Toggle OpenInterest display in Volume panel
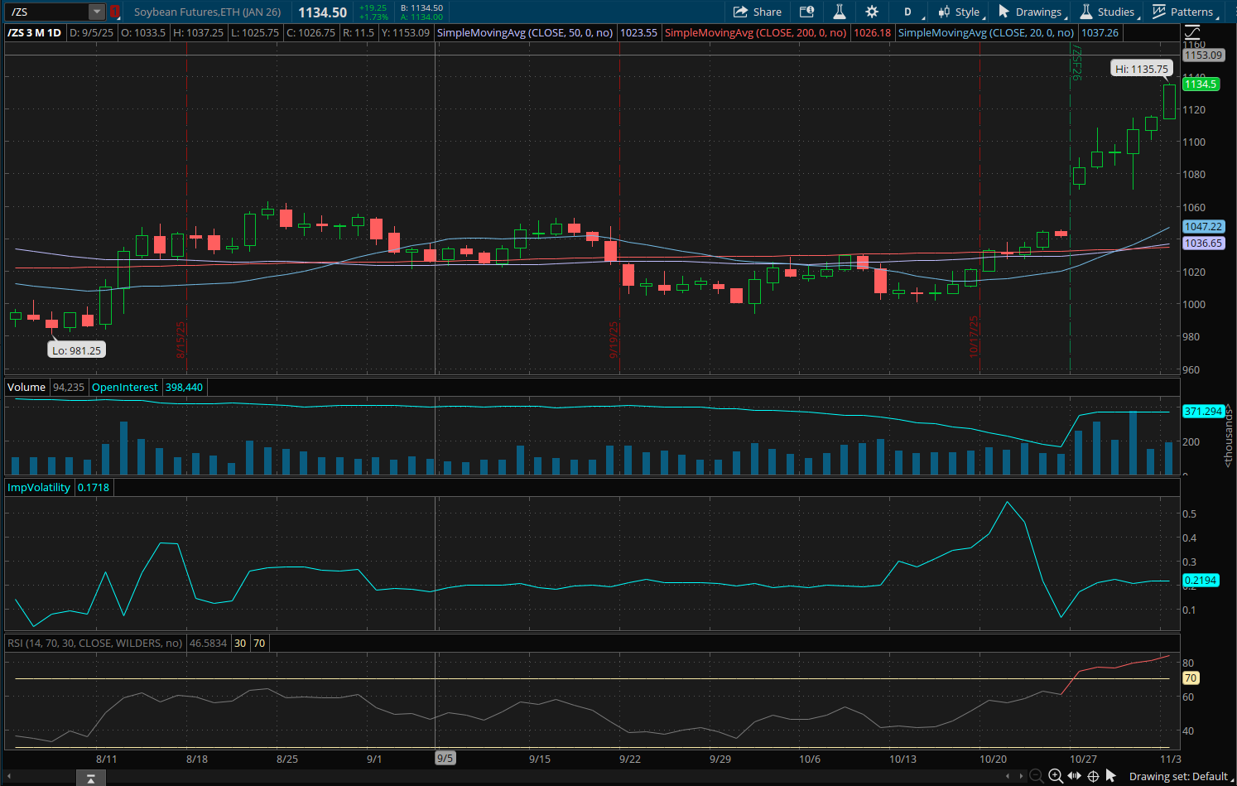Viewport: 1237px width, 786px height. [124, 387]
